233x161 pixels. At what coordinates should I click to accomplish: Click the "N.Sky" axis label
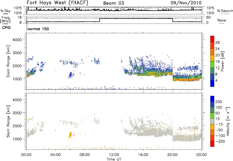[6, 11]
